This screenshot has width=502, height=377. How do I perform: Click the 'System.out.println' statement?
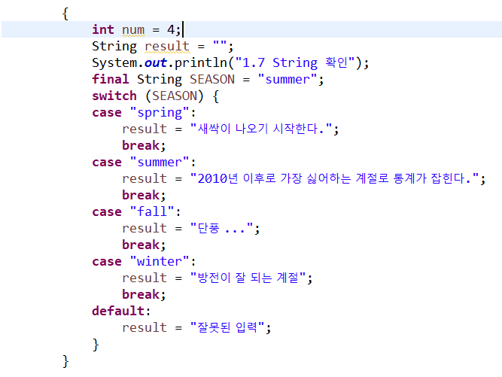pyautogui.click(x=230, y=62)
